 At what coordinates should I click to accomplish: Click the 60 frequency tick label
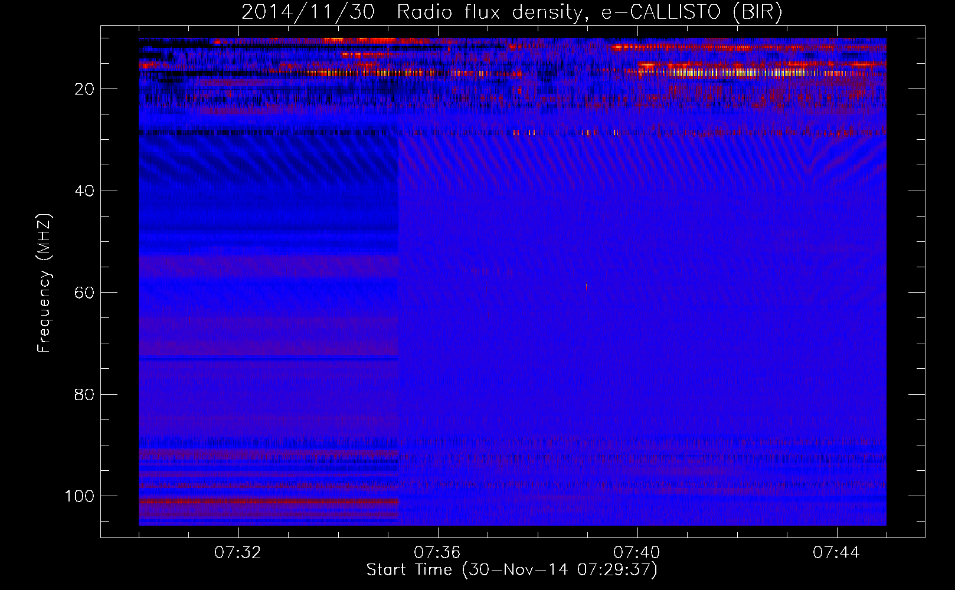(84, 293)
